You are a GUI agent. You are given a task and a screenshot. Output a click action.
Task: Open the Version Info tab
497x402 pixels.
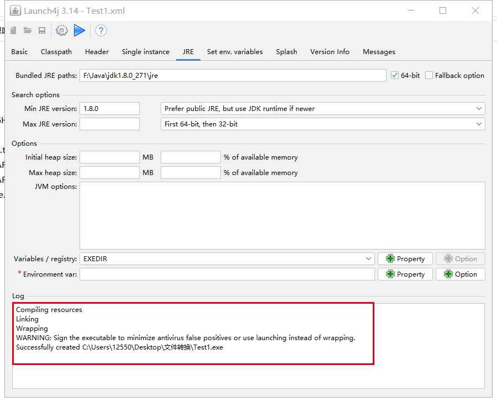point(330,52)
